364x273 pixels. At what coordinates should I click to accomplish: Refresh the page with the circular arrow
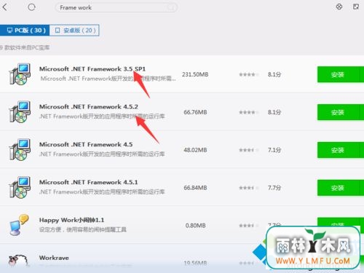(x=31, y=7)
